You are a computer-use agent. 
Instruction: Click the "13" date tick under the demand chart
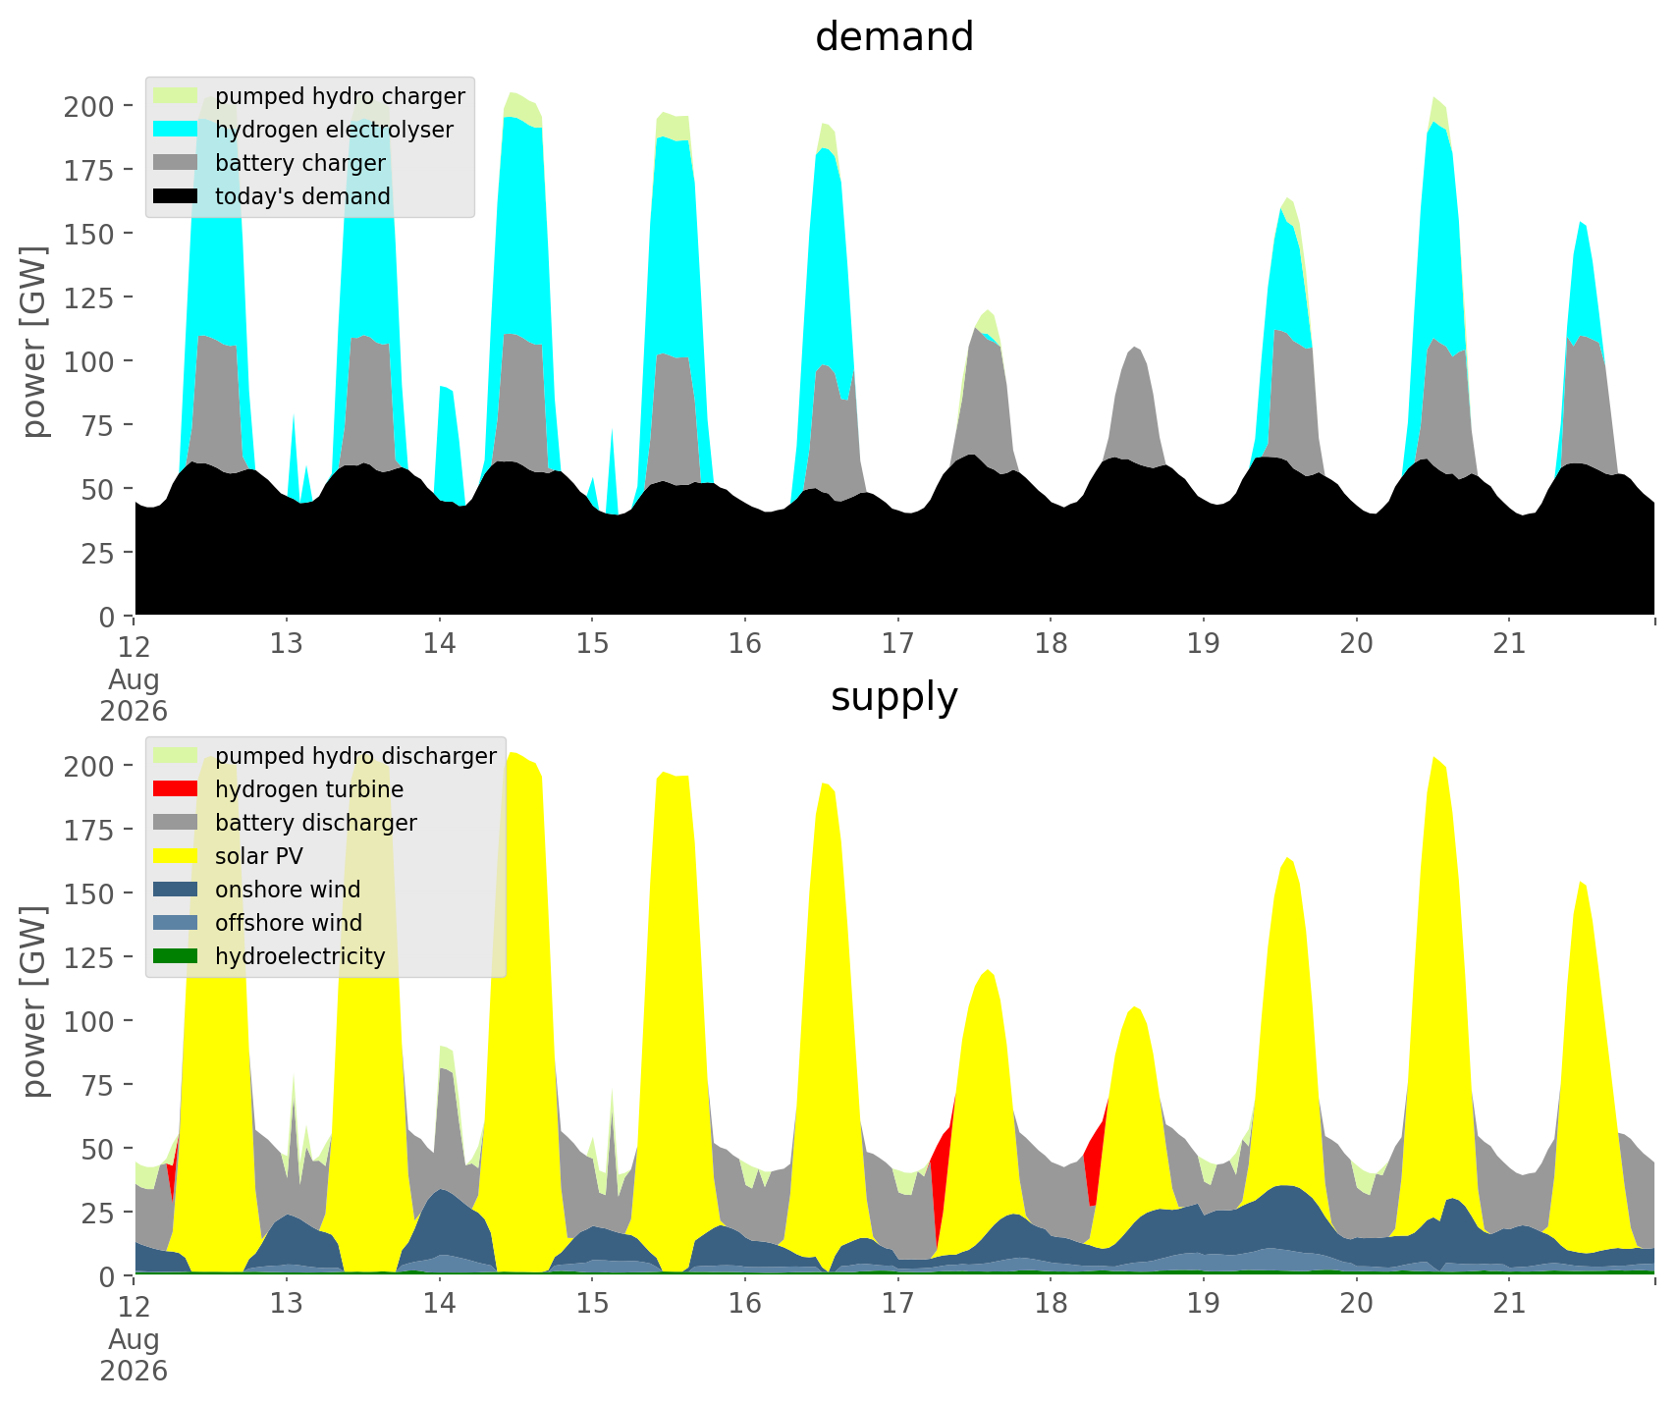coord(287,645)
